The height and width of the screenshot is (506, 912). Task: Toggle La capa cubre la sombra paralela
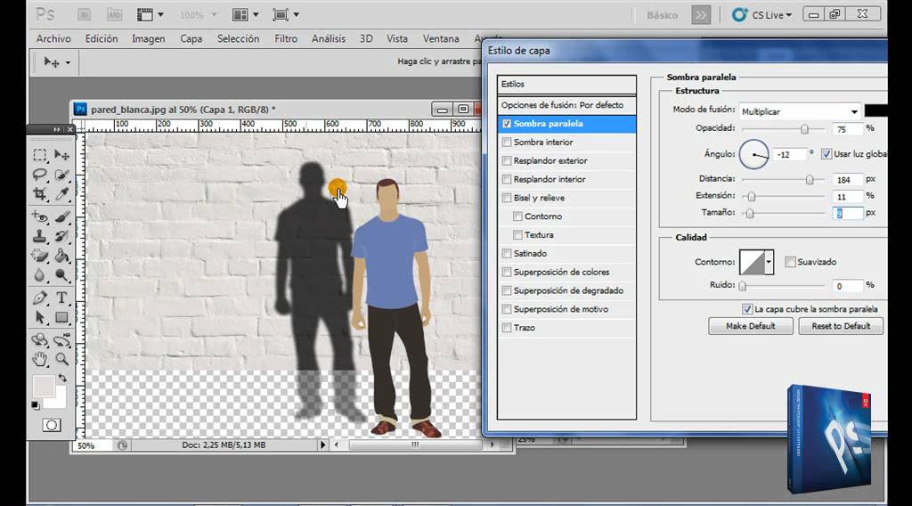747,309
